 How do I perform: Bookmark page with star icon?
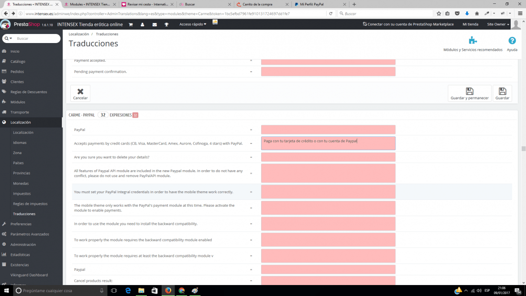[x=439, y=14]
